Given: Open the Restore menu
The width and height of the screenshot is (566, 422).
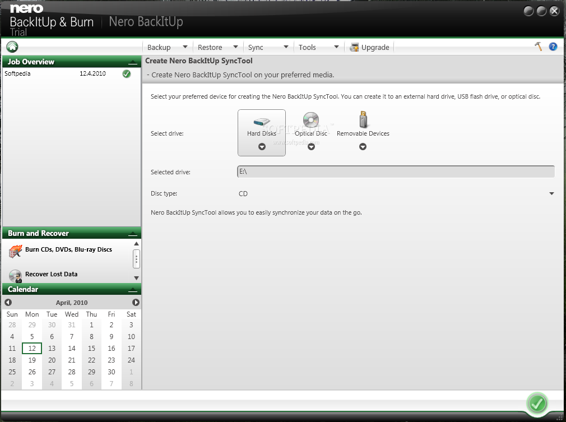Looking at the screenshot, I should [210, 47].
